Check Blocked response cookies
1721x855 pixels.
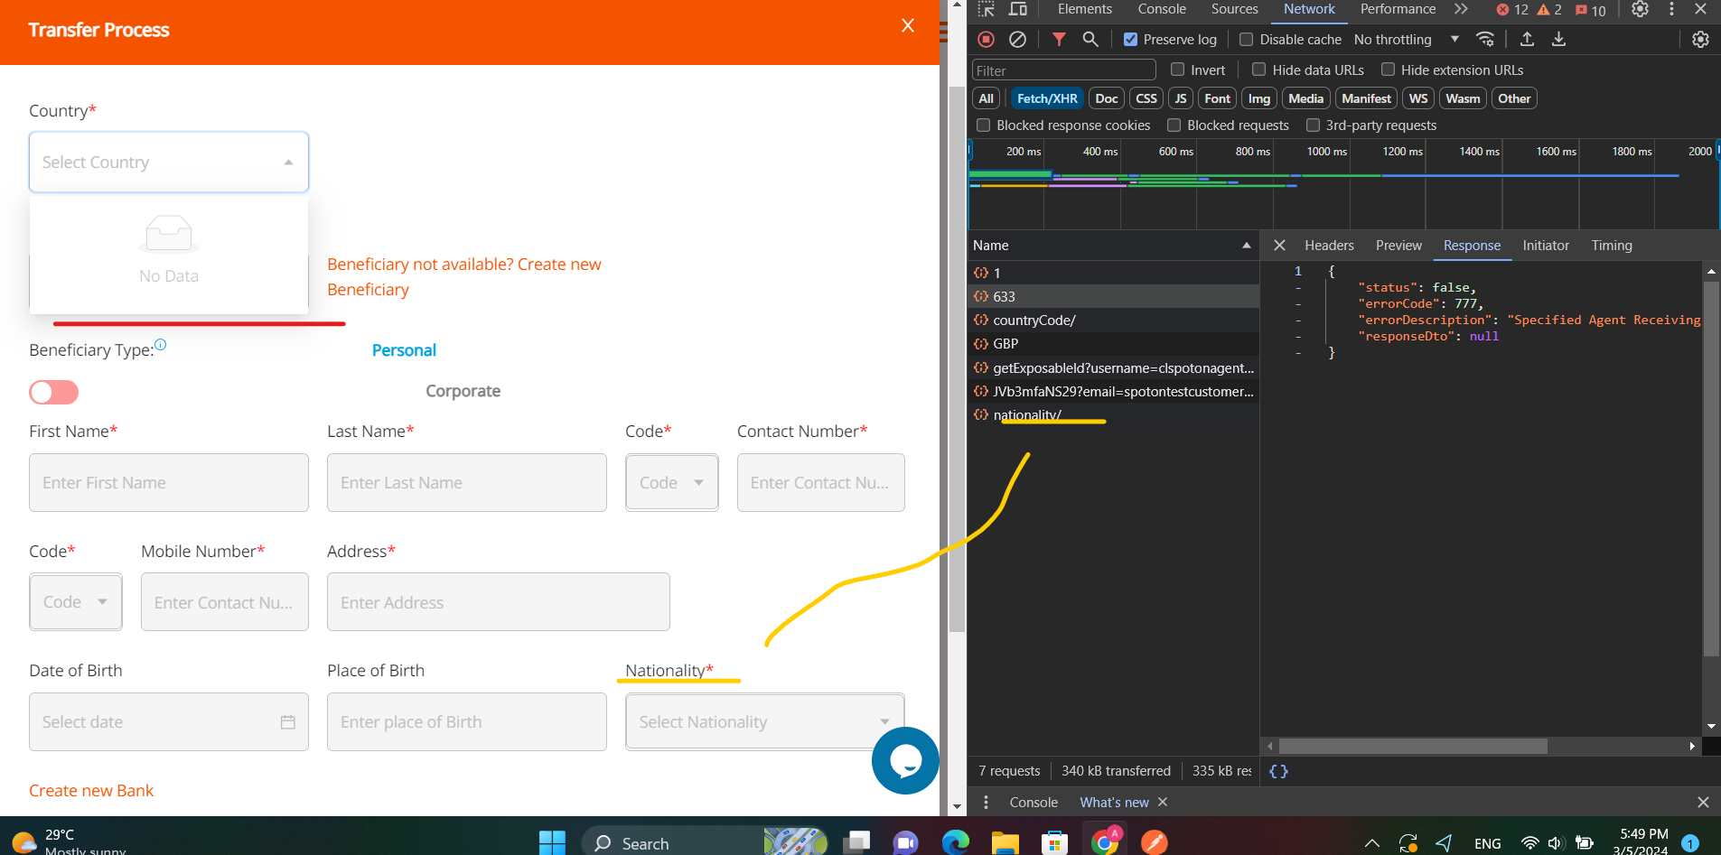[x=983, y=125]
